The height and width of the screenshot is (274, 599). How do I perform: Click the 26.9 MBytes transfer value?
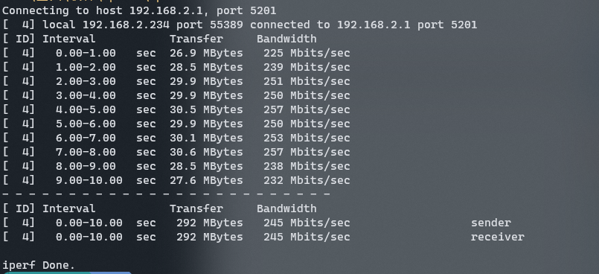click(x=206, y=53)
